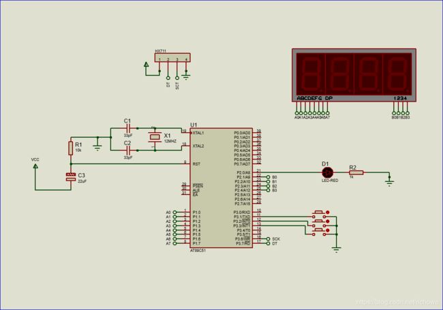Select electrolytic capacitor C3 symbol
The image size is (443, 310).
[x=71, y=177]
